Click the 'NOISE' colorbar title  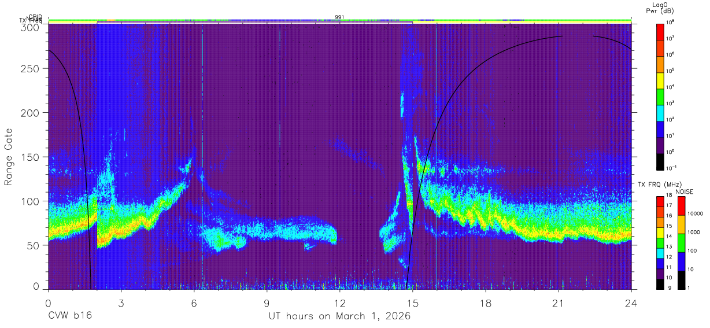pyautogui.click(x=684, y=191)
